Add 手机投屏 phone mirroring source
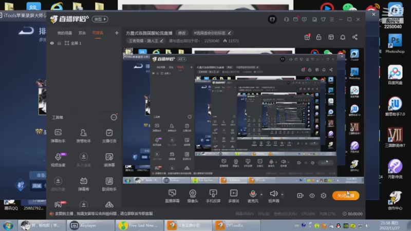Image resolution: width=411 pixels, height=231 pixels. pos(213,196)
